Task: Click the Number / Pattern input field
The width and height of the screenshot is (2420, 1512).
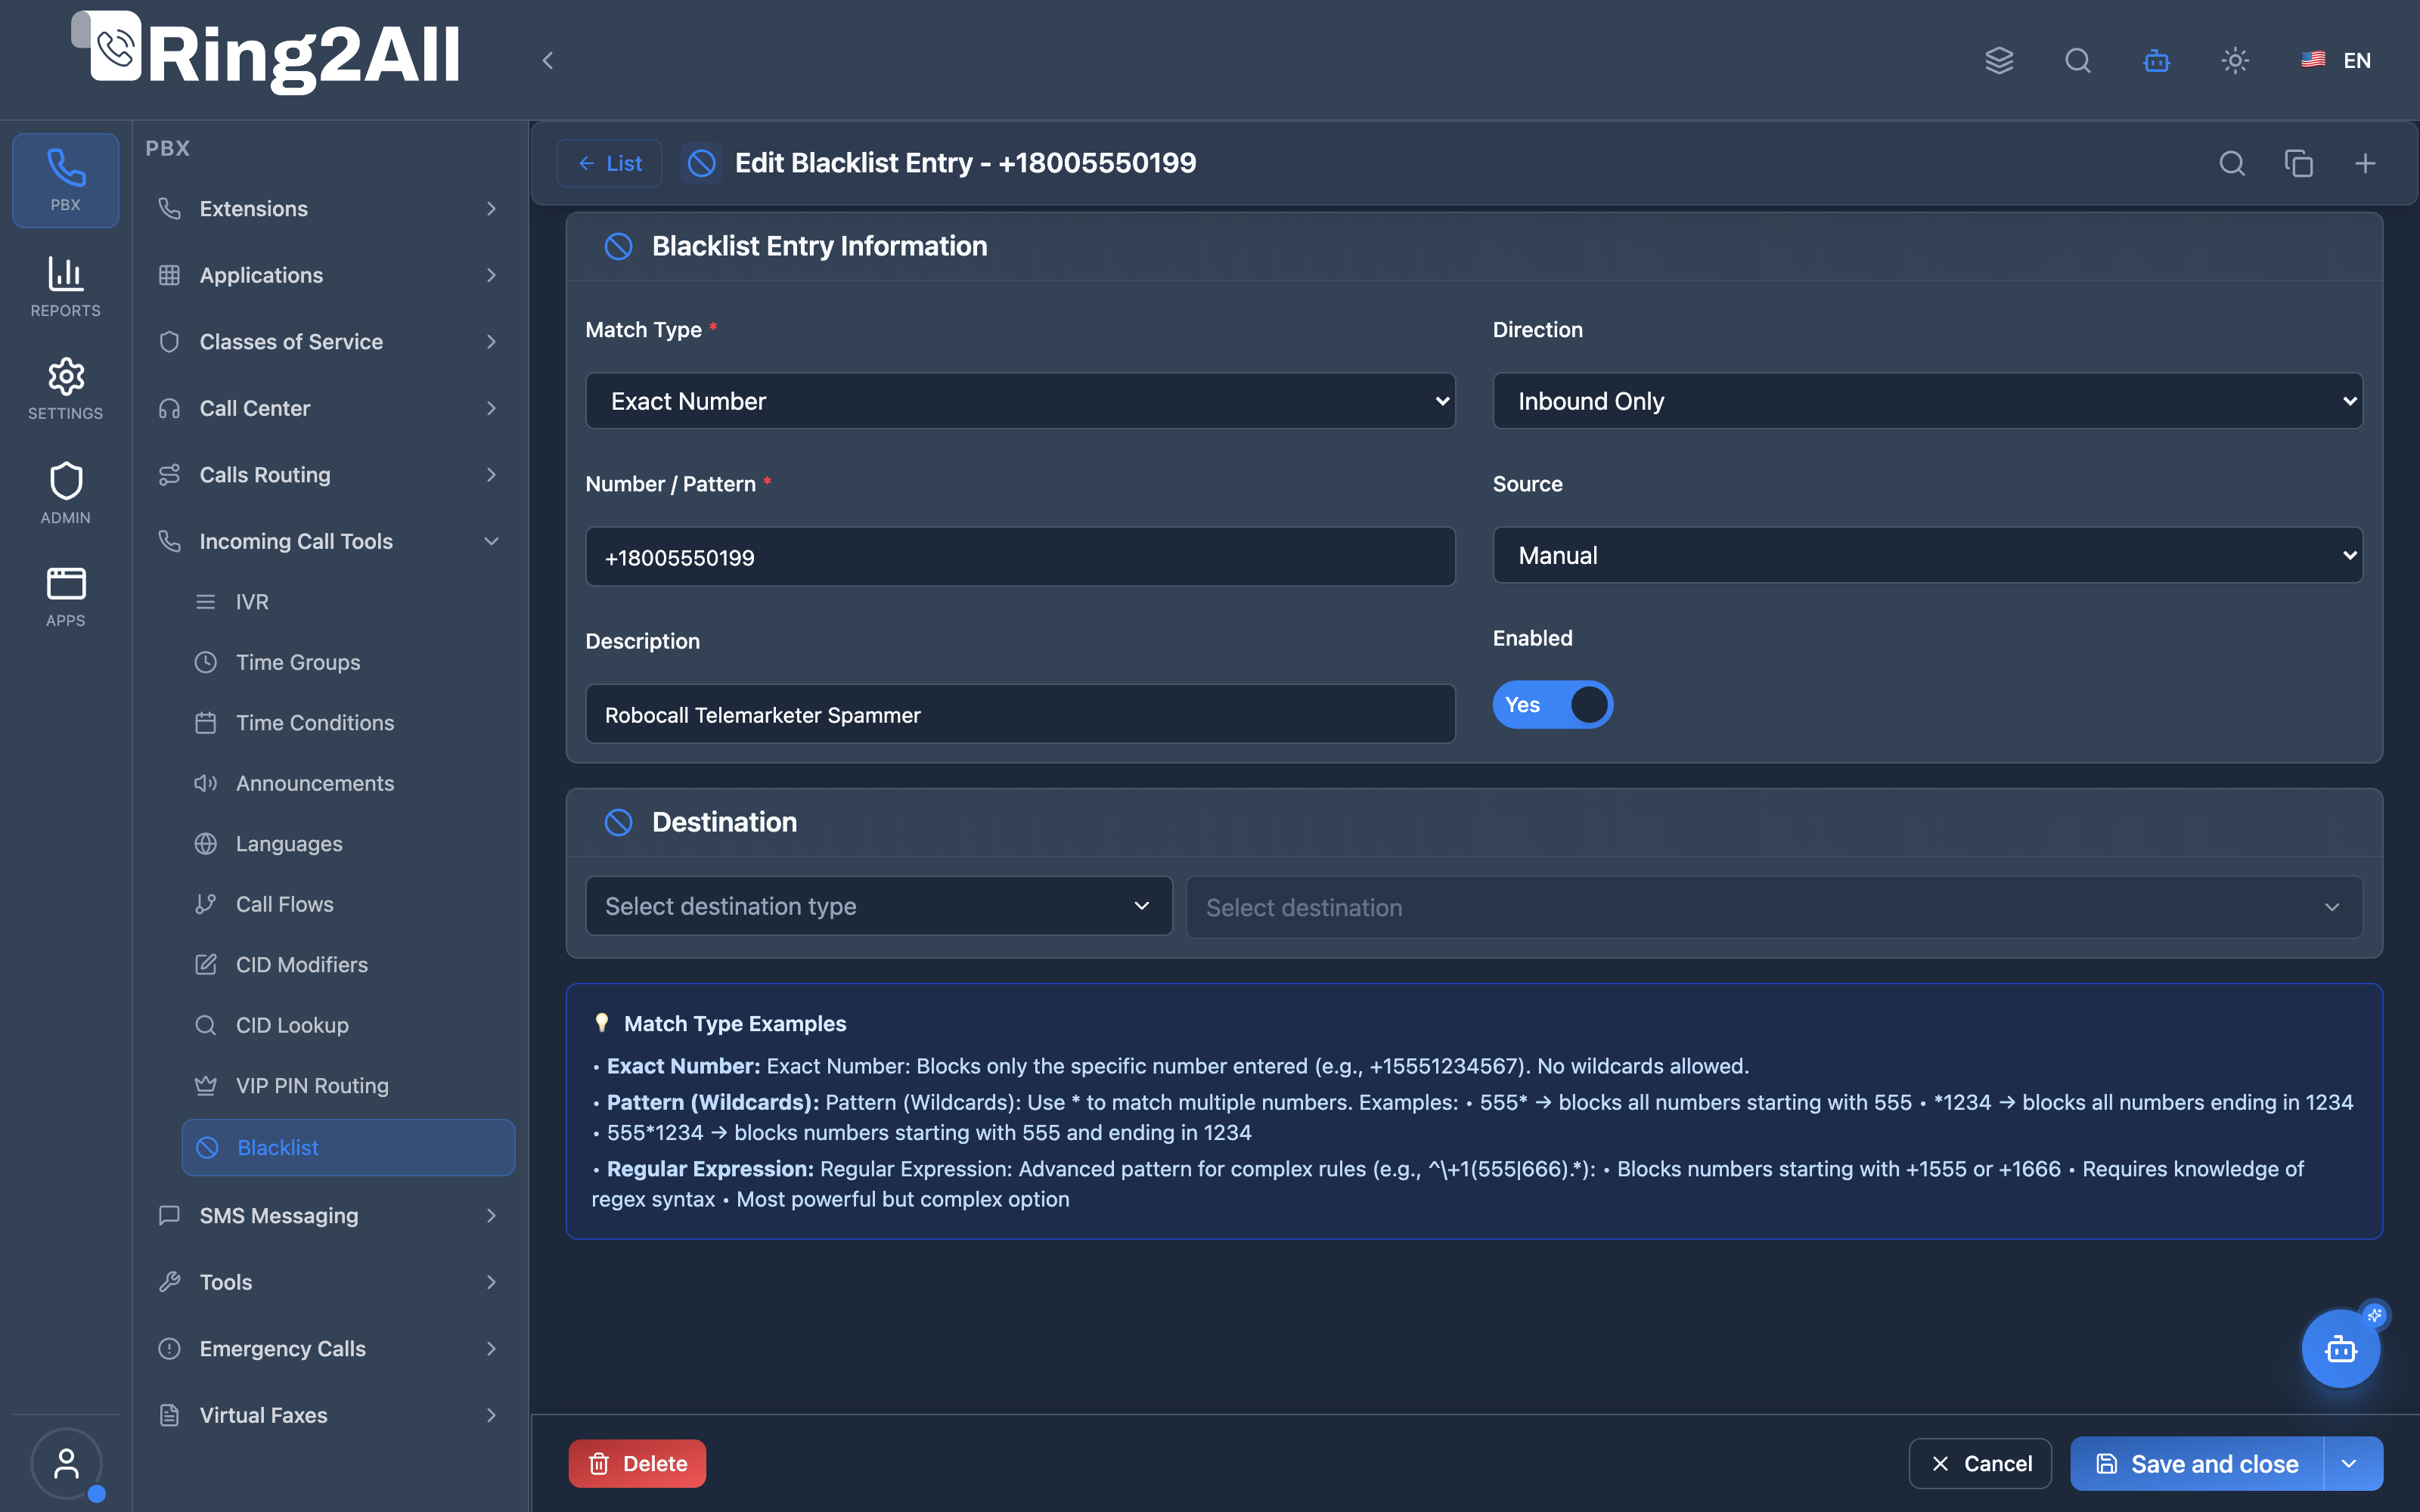Action: click(x=1020, y=557)
